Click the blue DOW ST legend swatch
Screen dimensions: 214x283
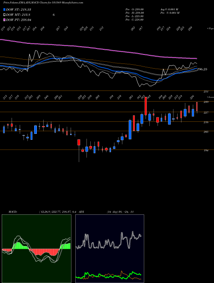pyautogui.click(x=4, y=9)
